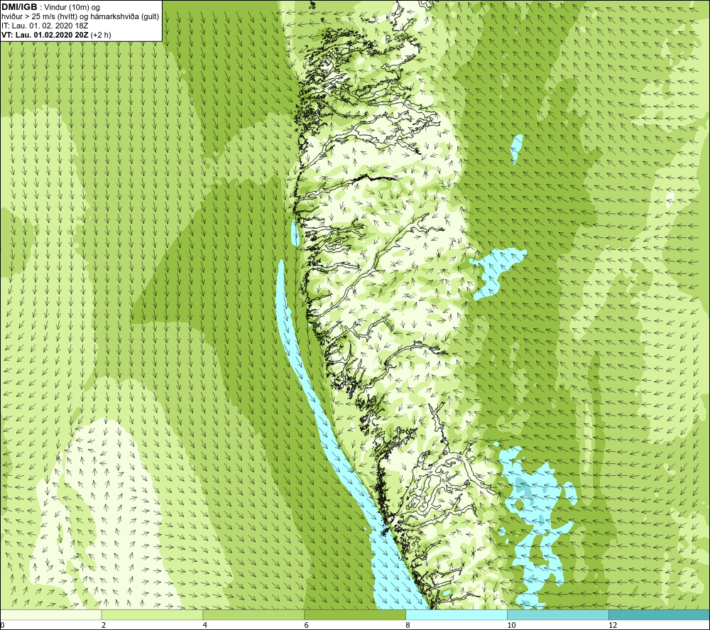This screenshot has width=710, height=630.
Task: Click the 8–10 m/s light cyan band
Action: pos(457,614)
